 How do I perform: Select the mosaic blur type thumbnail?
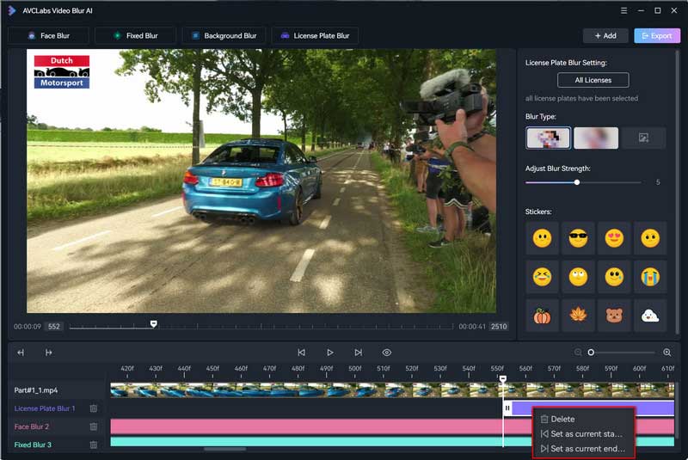(x=548, y=138)
